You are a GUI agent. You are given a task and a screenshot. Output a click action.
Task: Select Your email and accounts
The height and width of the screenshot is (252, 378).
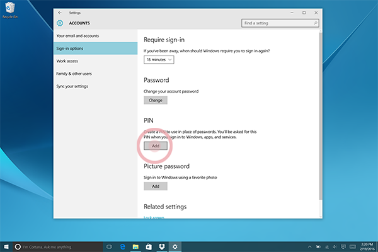coord(96,36)
